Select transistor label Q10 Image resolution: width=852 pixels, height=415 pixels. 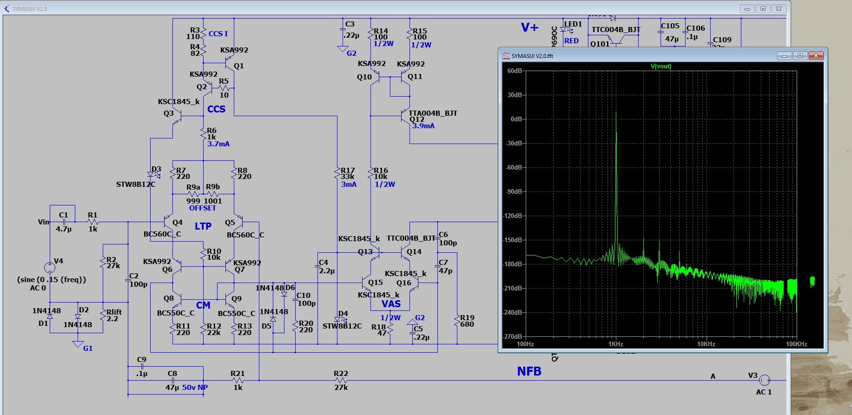click(364, 77)
